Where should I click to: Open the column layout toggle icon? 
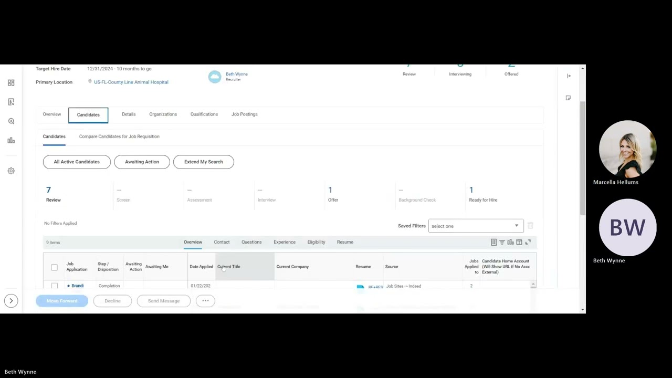click(x=519, y=242)
